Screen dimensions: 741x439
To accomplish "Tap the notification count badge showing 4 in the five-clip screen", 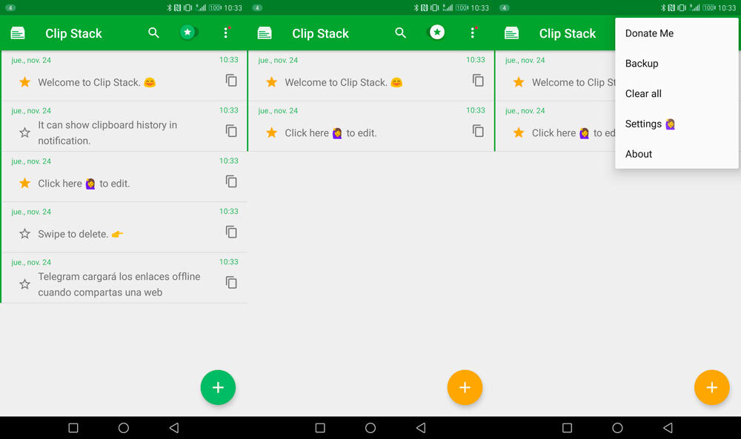I will pyautogui.click(x=10, y=7).
